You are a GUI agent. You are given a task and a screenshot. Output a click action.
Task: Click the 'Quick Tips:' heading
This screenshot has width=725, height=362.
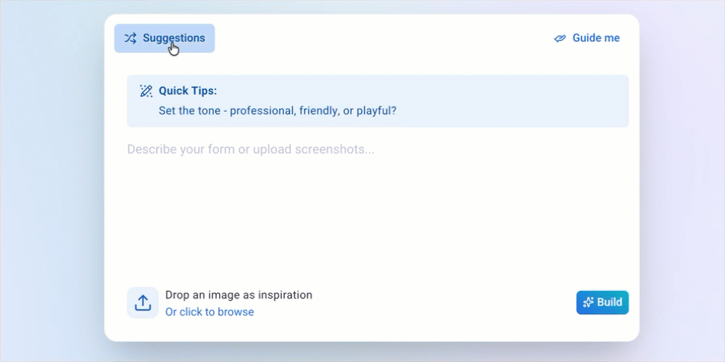tap(188, 91)
